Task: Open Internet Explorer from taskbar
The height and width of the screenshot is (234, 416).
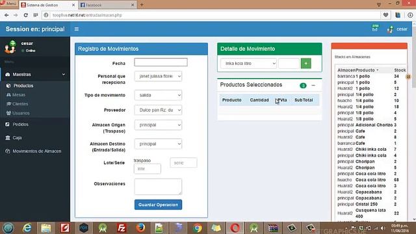Action: (x=27, y=228)
